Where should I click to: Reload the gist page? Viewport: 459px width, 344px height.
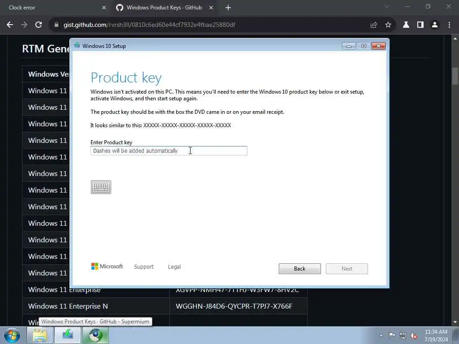tap(39, 25)
